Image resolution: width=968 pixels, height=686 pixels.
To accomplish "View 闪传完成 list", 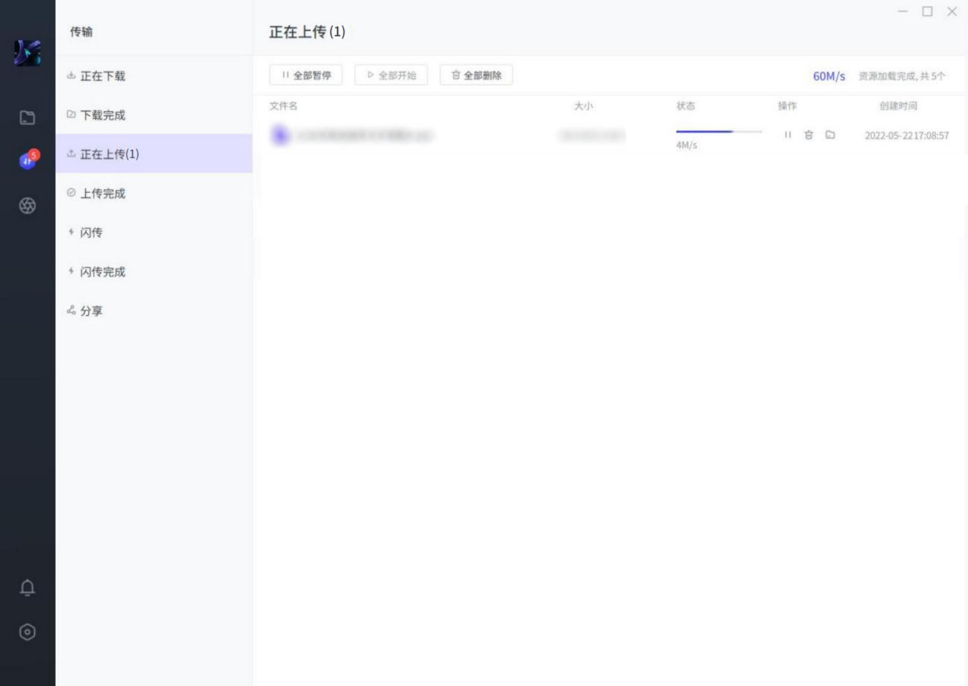I will 103,272.
